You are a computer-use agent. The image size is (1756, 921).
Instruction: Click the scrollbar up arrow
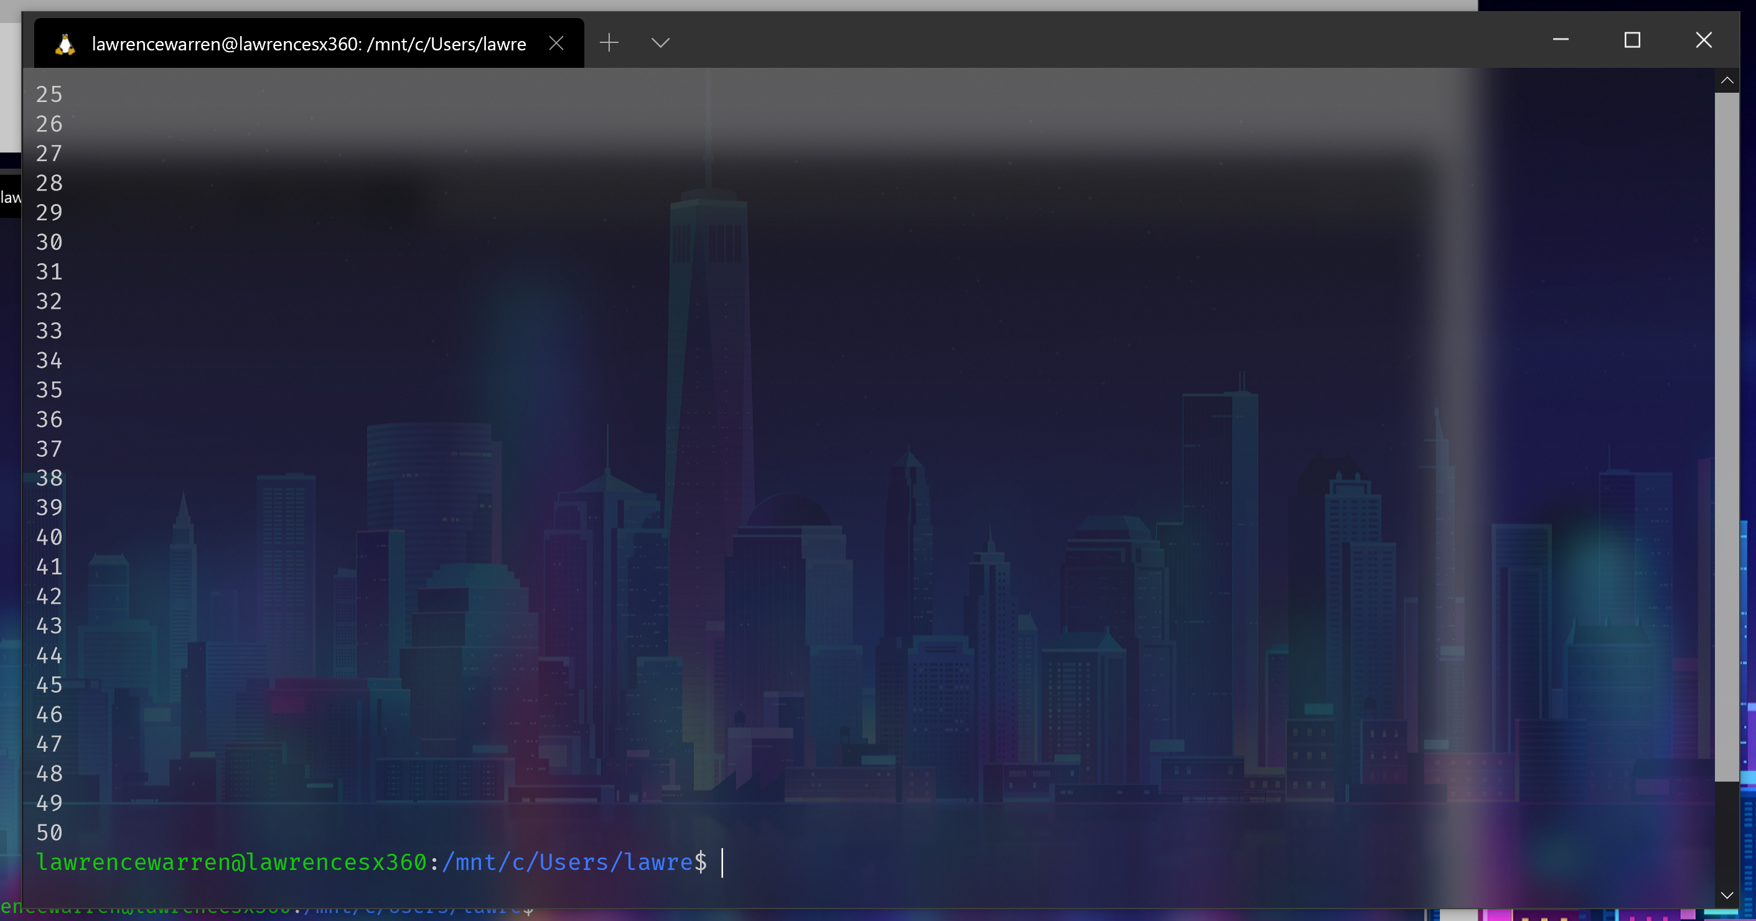(x=1727, y=80)
